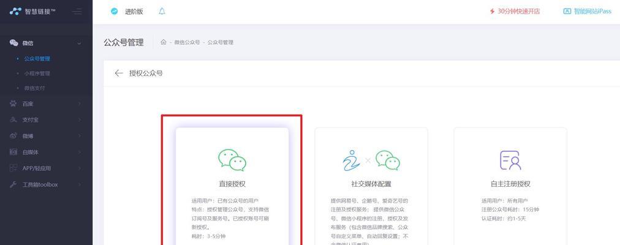620x245 pixels.
Task: Expand the 自媒体 menu chevron
Action: point(79,152)
